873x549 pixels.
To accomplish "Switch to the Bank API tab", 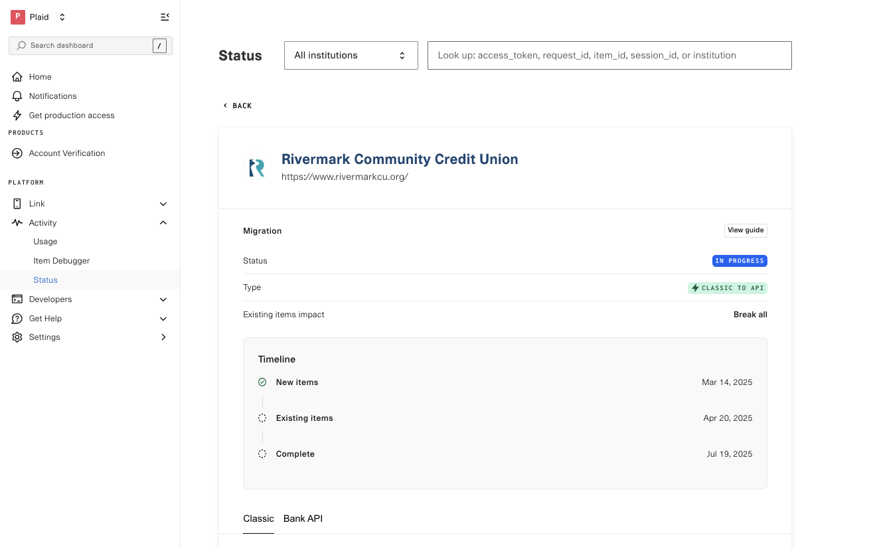I will tap(303, 518).
